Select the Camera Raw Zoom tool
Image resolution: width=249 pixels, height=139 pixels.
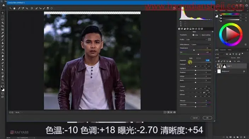point(11,8)
